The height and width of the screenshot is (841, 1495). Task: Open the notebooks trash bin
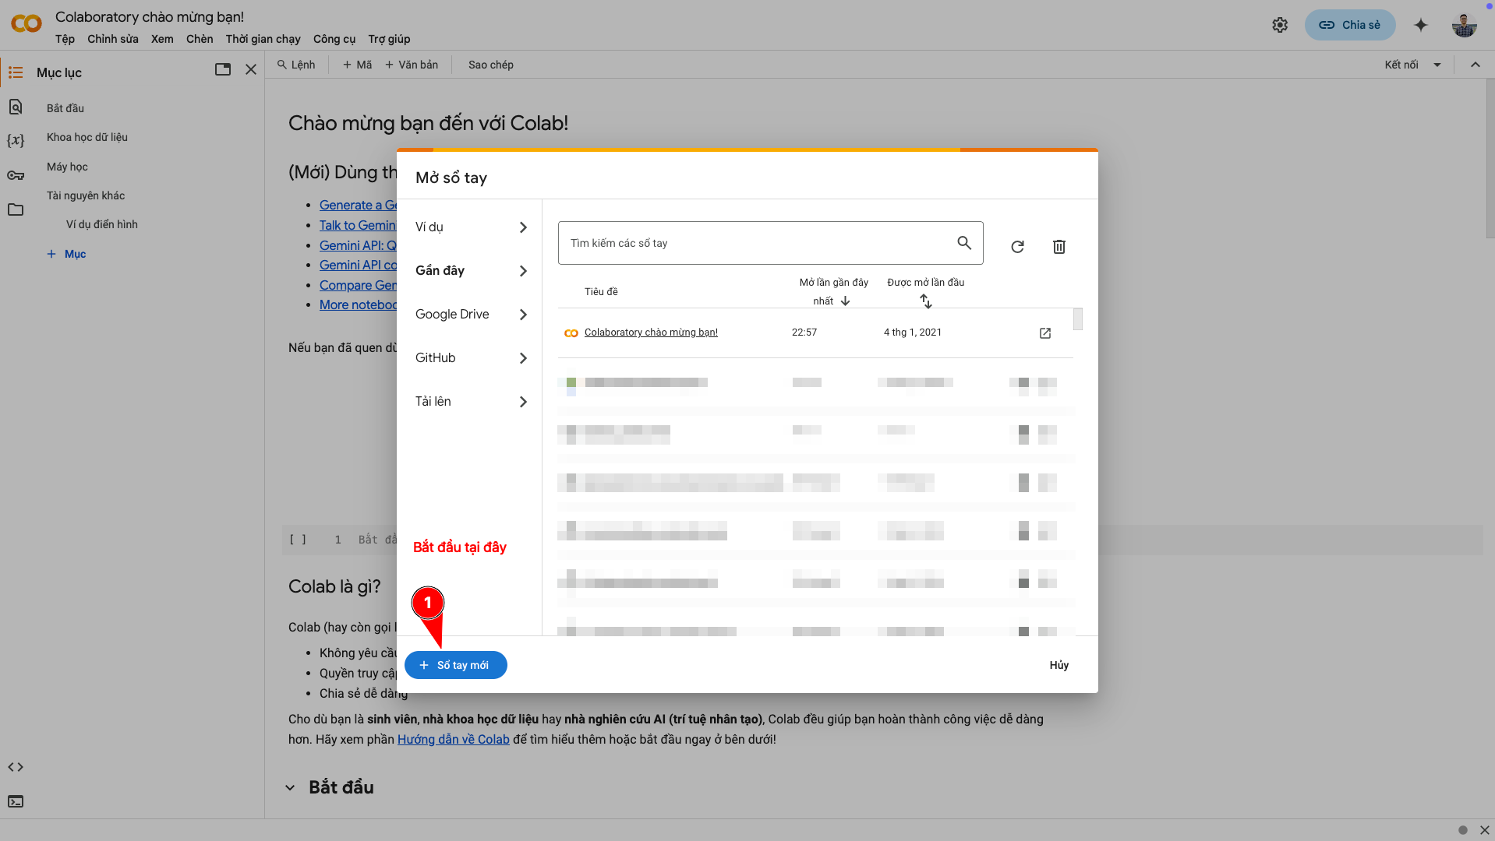tap(1059, 246)
